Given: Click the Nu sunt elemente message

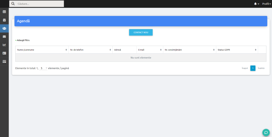Looking at the screenshot, I should coord(141,58).
